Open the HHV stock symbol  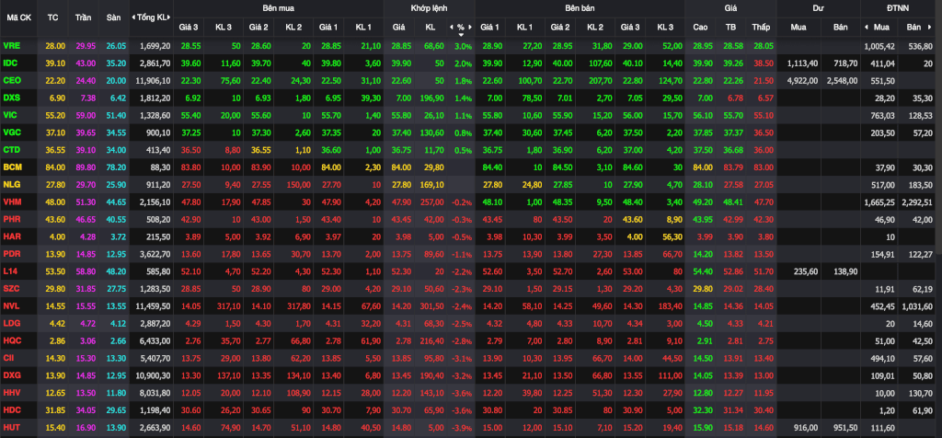point(11,392)
